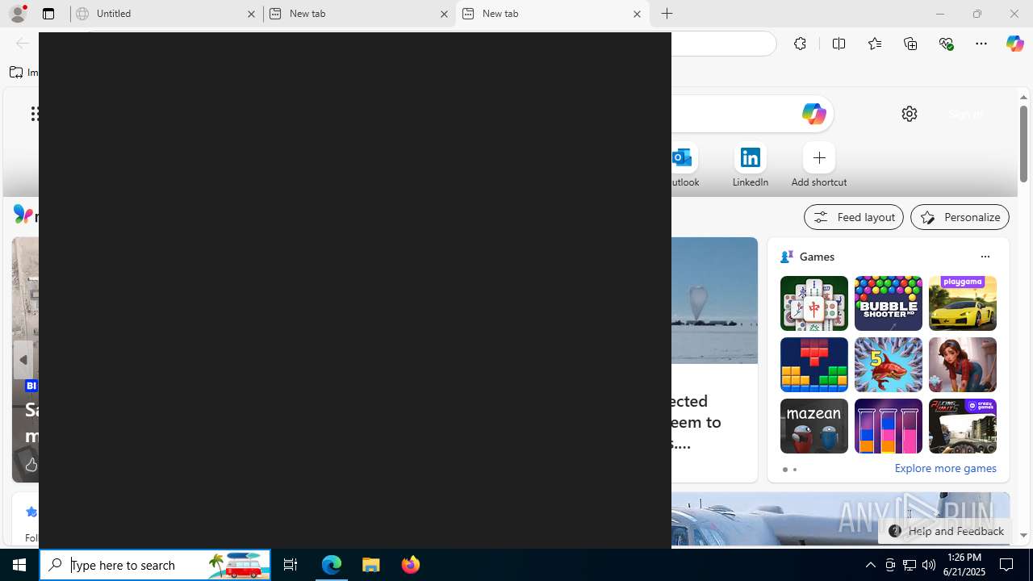
Task: Go to previous news carousel slide
Action: click(23, 360)
